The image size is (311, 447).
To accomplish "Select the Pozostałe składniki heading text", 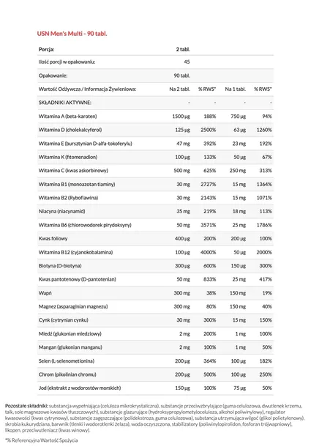I will point(26,406).
